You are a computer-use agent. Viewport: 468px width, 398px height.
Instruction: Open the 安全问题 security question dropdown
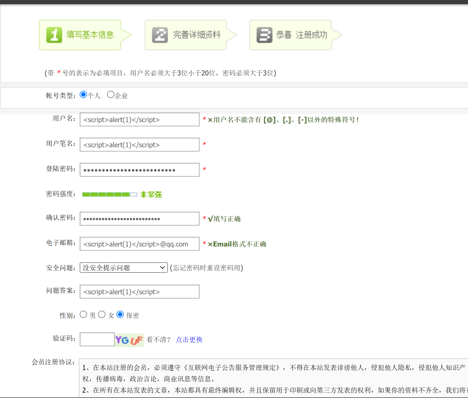124,268
